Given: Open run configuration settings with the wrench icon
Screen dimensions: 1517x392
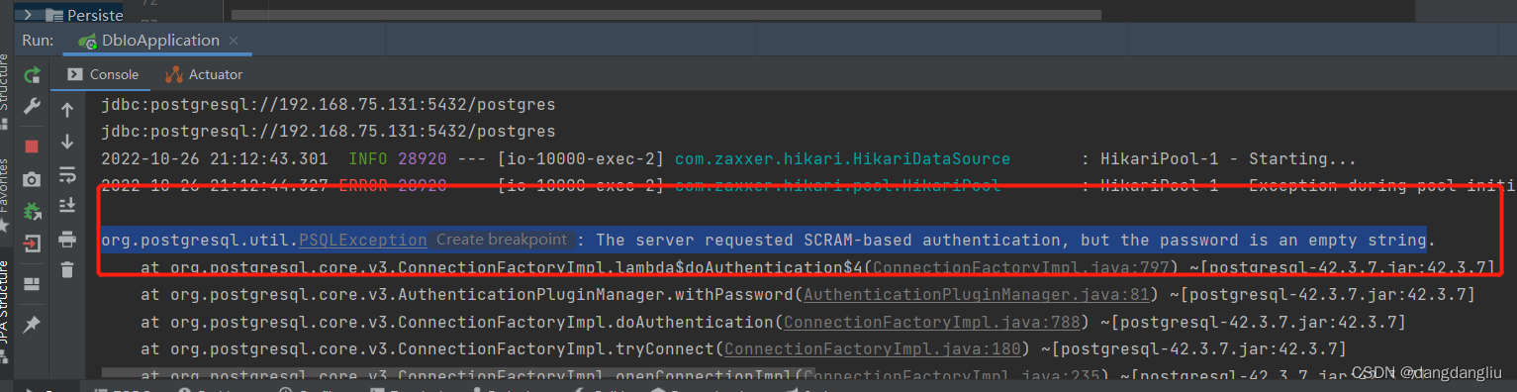Looking at the screenshot, I should point(32,106).
